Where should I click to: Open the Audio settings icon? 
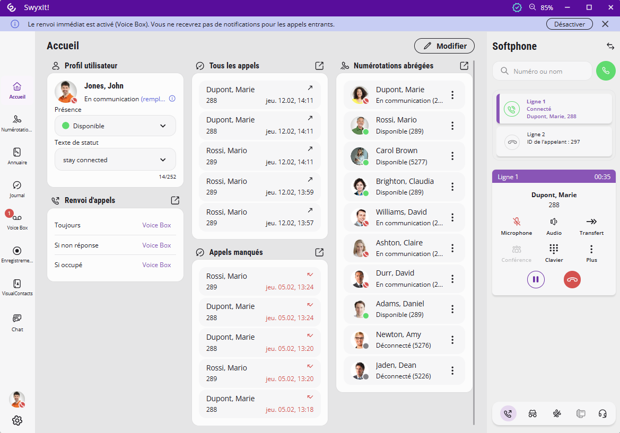[x=554, y=222]
